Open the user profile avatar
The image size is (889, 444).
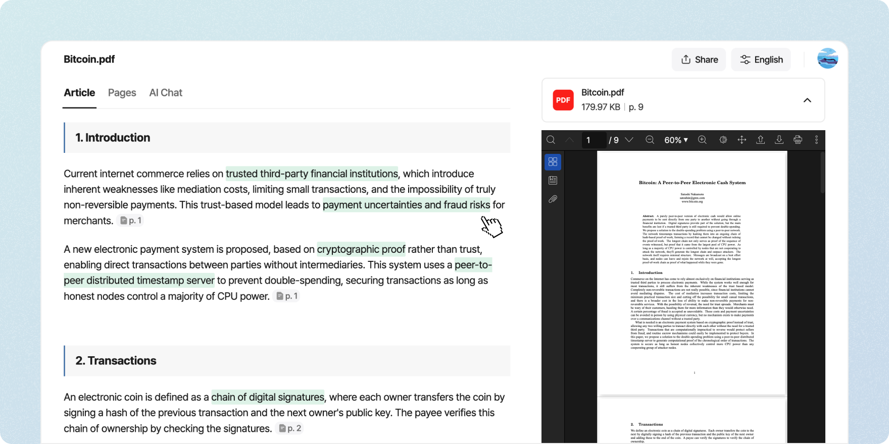pyautogui.click(x=828, y=59)
